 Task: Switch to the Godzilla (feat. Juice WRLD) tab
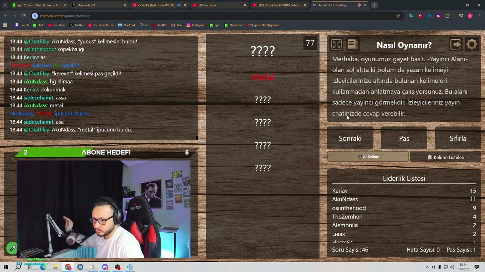(x=159, y=5)
